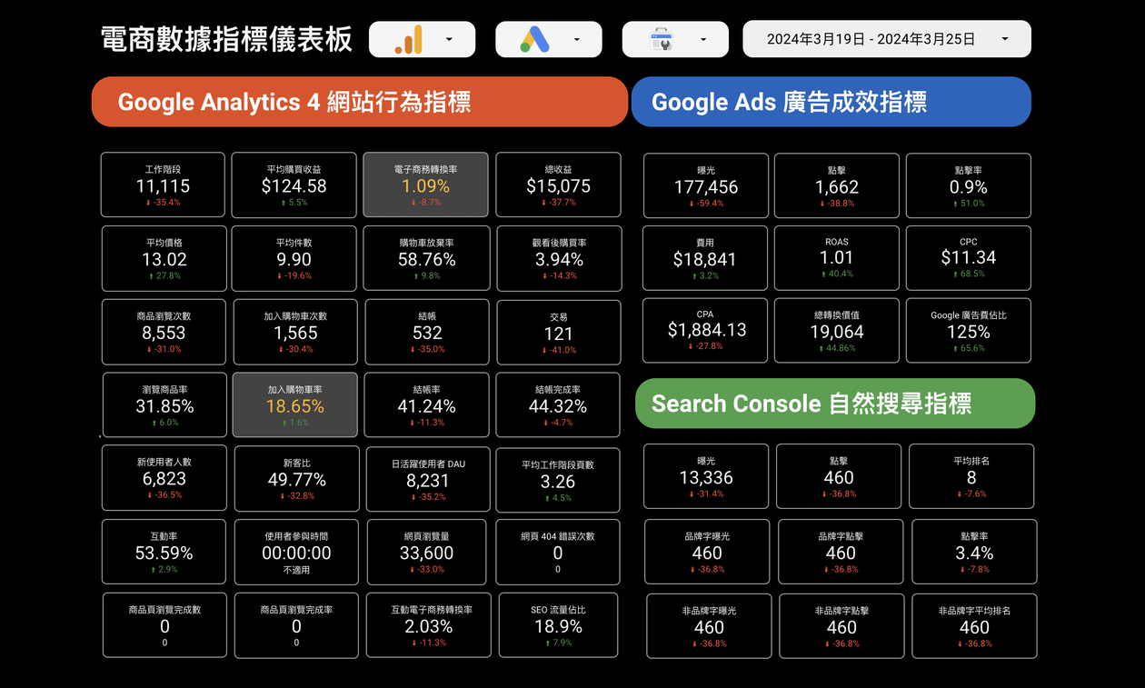
Task: Click the 商品頁瀏覽完成率 scorecard
Action: (296, 625)
